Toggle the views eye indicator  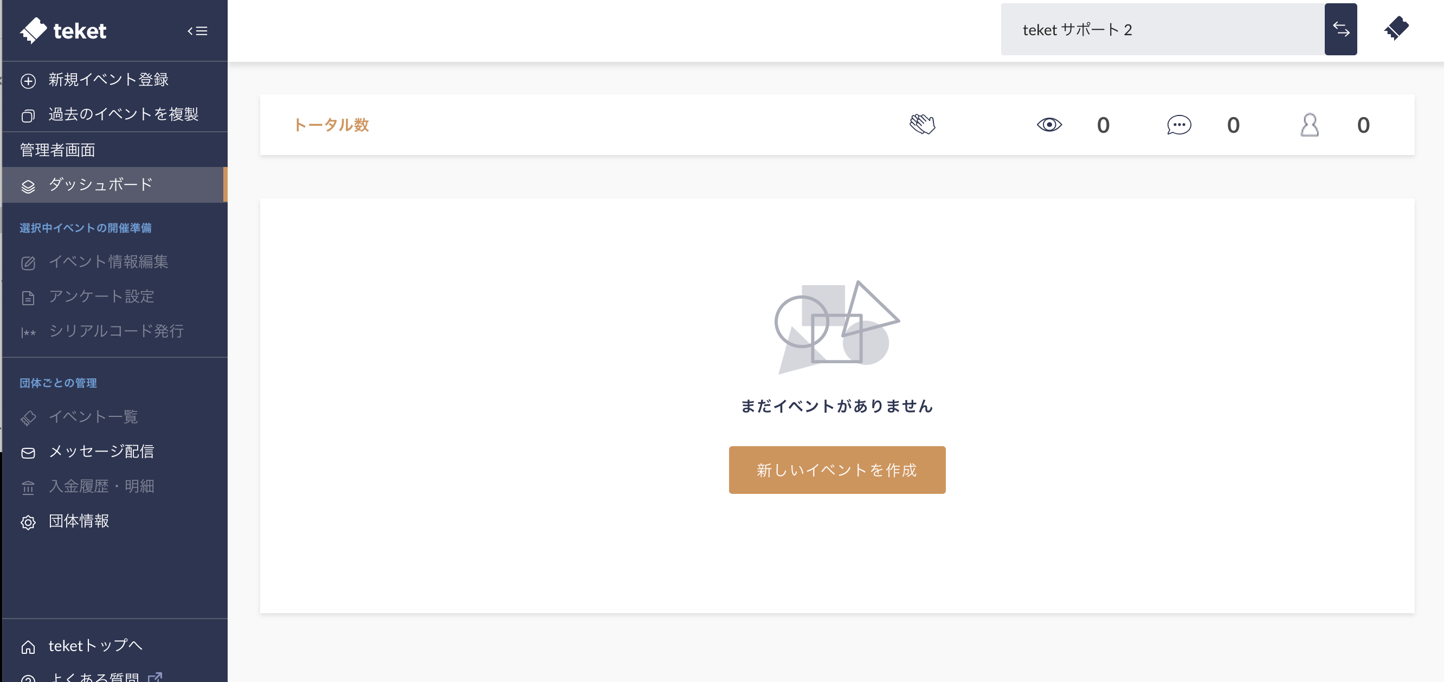coord(1050,125)
